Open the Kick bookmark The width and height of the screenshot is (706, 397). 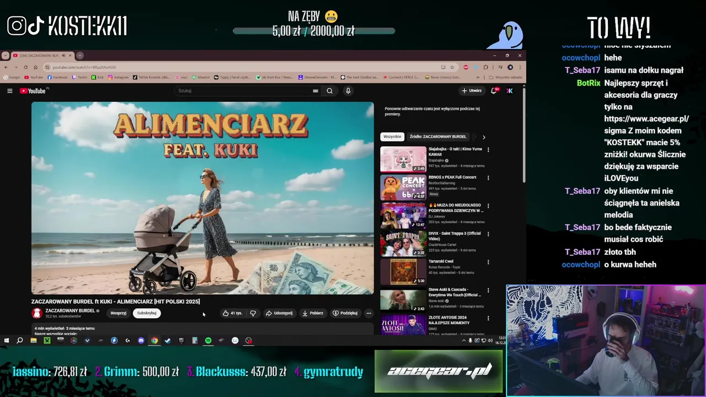pos(98,77)
